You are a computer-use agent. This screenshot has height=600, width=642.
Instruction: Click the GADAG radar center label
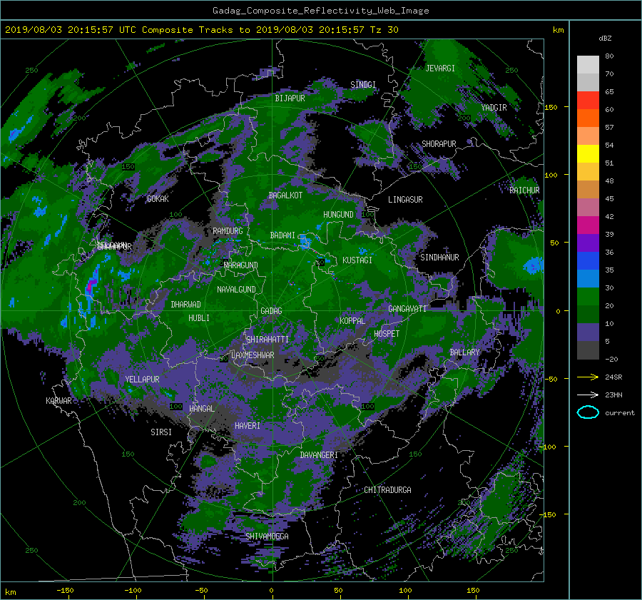click(271, 311)
